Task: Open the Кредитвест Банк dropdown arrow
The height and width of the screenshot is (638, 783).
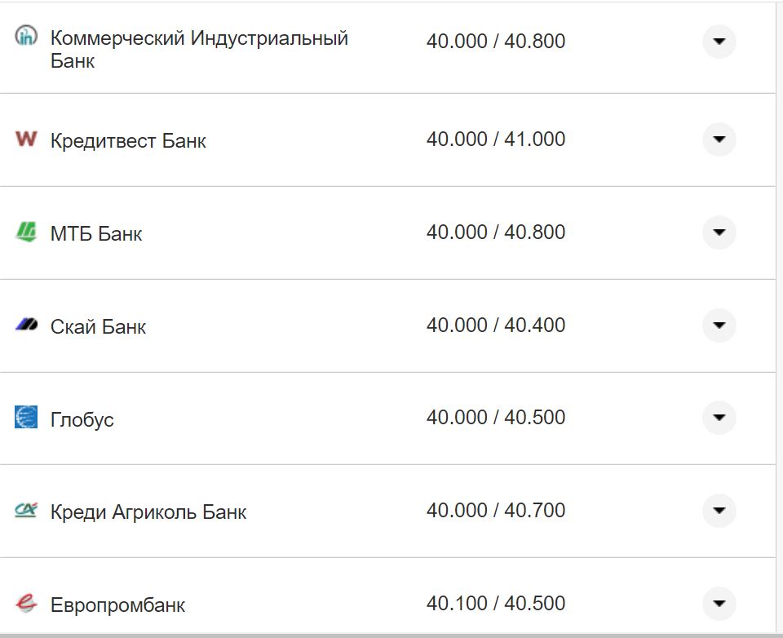Action: (719, 140)
